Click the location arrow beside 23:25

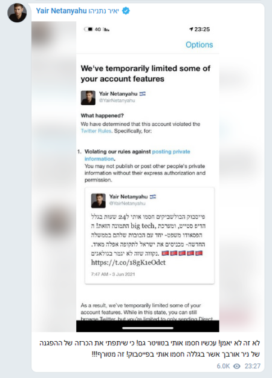(x=191, y=29)
